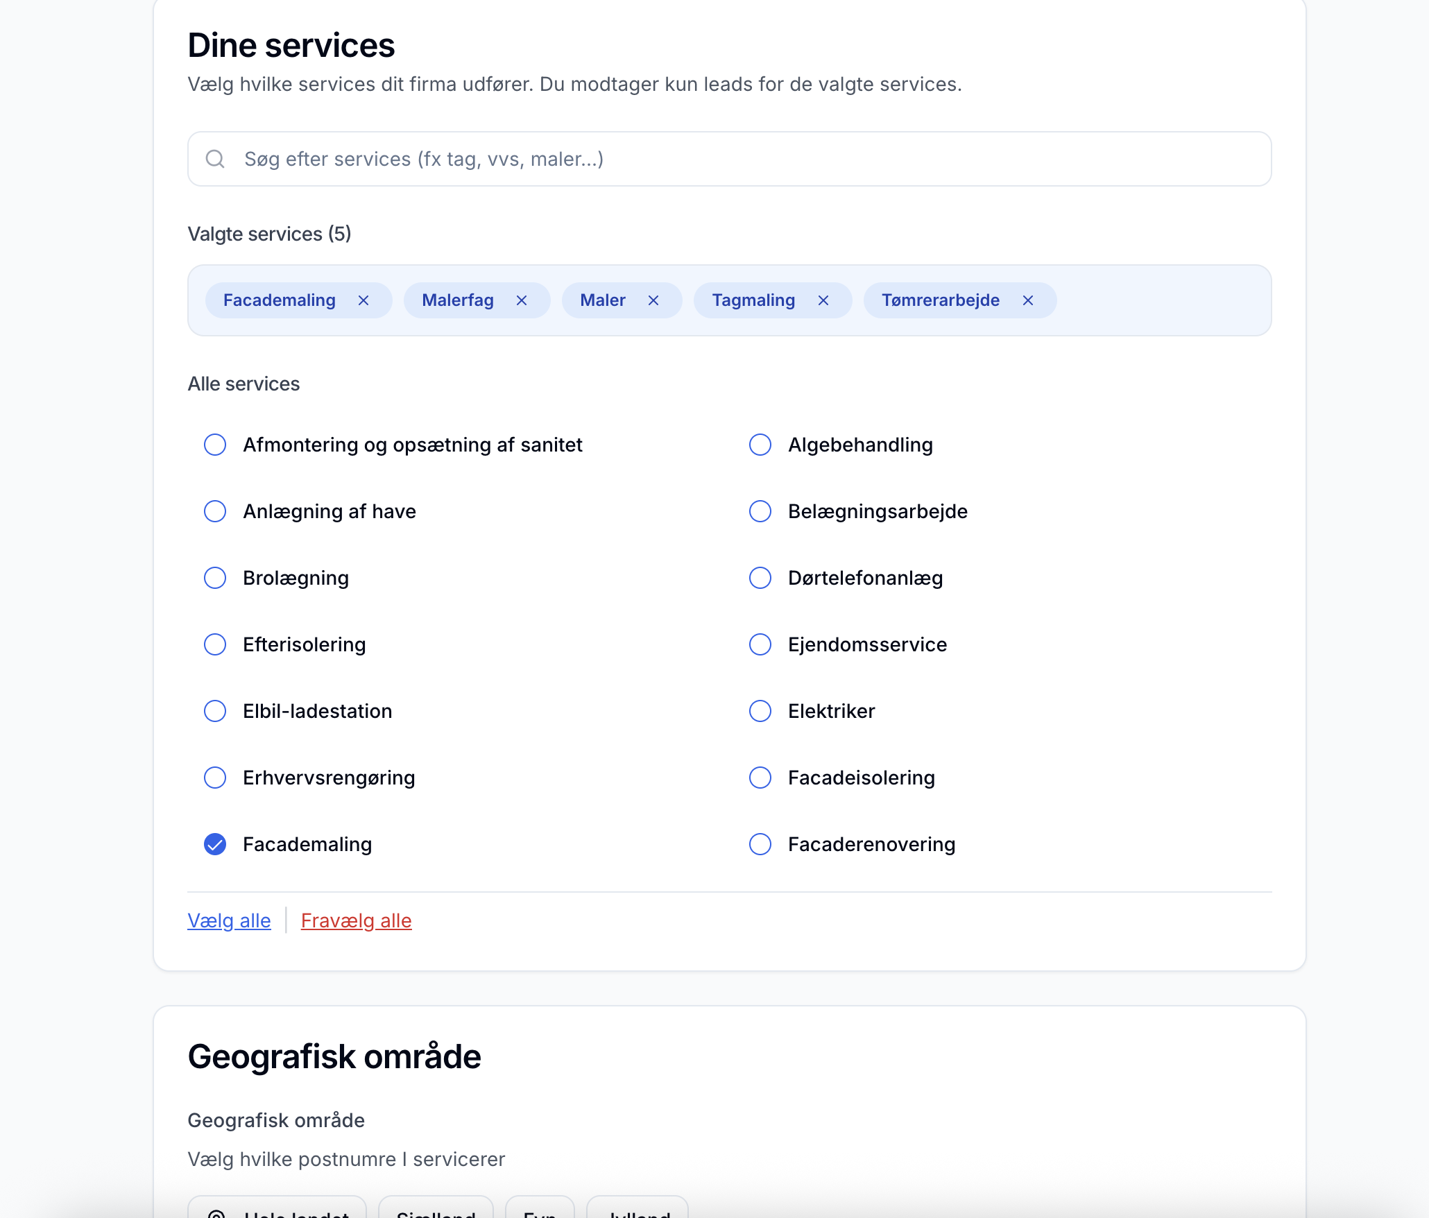
Task: Remove Tømrerarbejde from selected services
Action: pyautogui.click(x=1028, y=300)
